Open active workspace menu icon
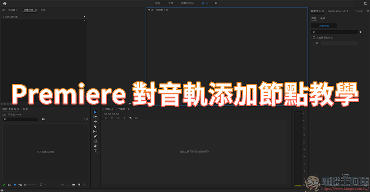 (x=207, y=3)
